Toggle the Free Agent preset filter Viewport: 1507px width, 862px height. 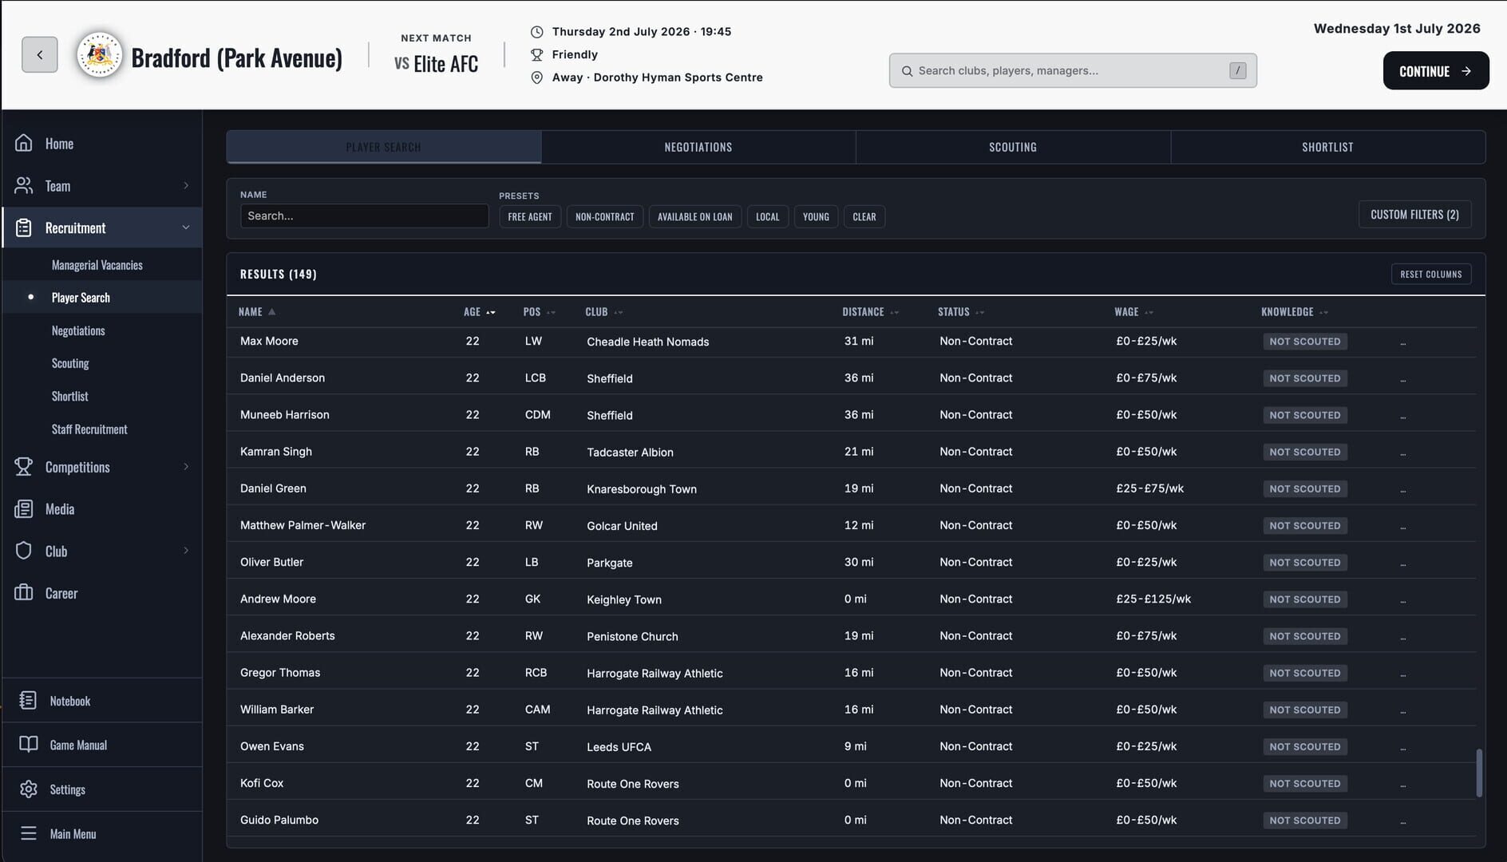[530, 216]
